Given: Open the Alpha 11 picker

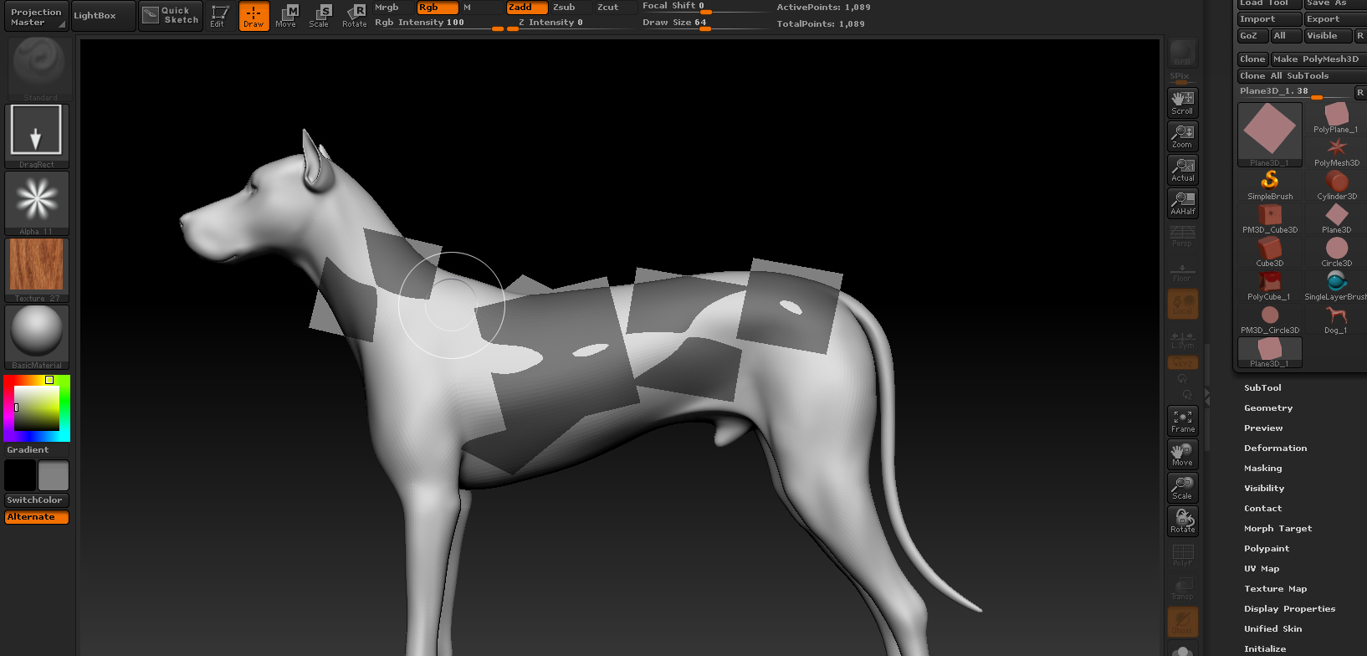Looking at the screenshot, I should 37,203.
